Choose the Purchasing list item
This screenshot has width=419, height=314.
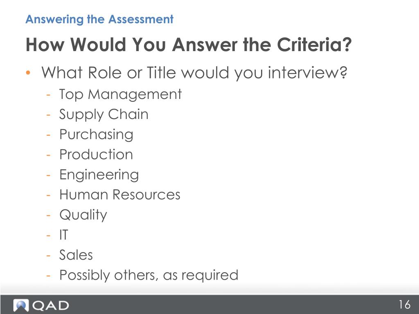tap(96, 135)
